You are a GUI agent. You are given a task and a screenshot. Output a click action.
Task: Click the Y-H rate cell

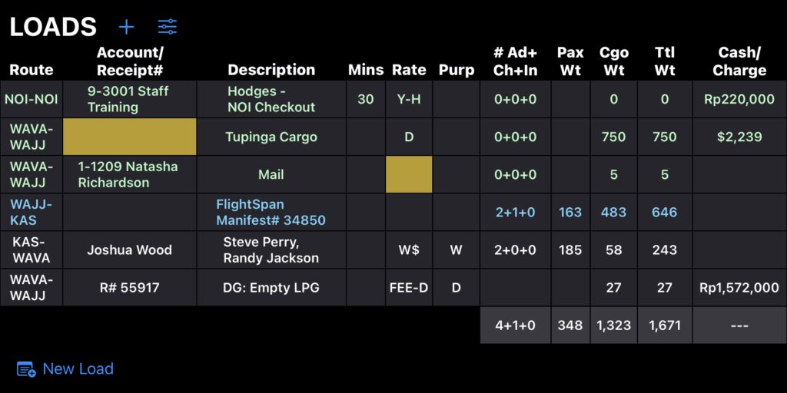coord(409,99)
